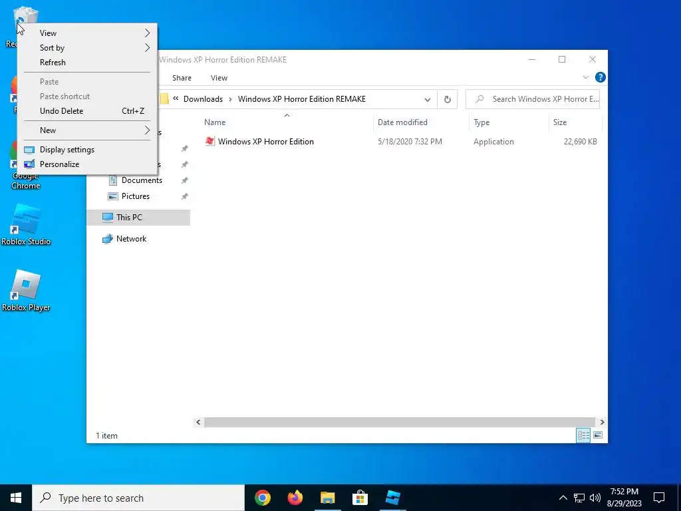The width and height of the screenshot is (681, 511).
Task: Expand the ribbon with the chevron
Action: coord(585,77)
